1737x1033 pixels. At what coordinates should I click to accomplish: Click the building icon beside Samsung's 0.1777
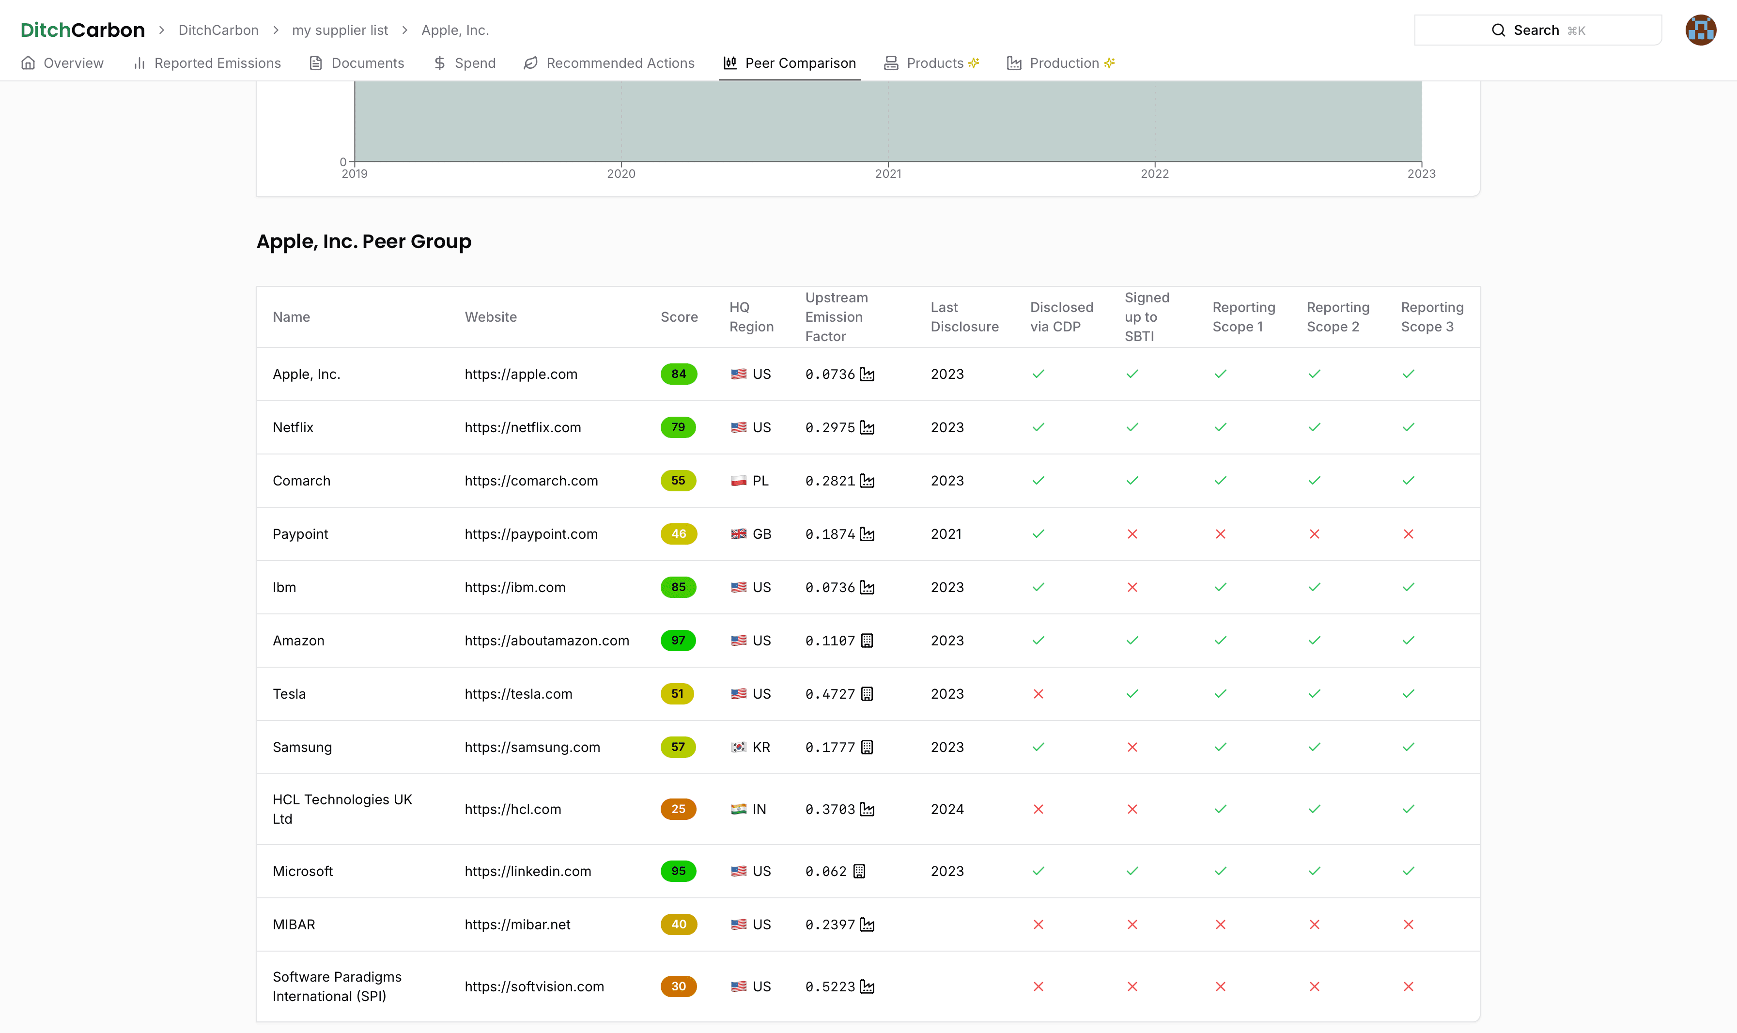867,747
